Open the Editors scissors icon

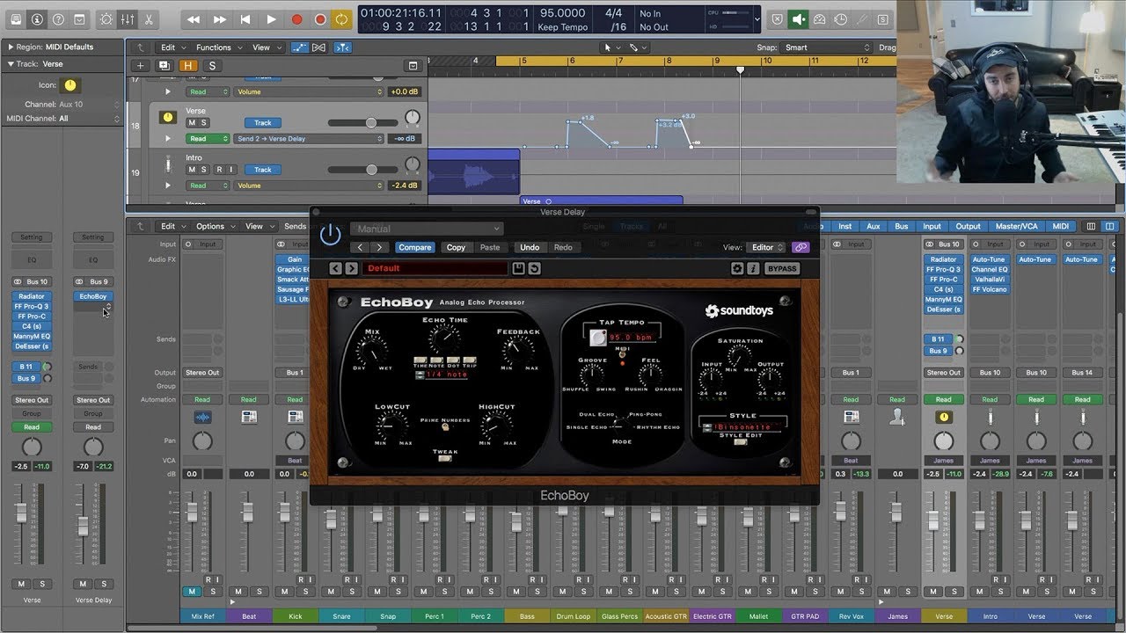[149, 18]
